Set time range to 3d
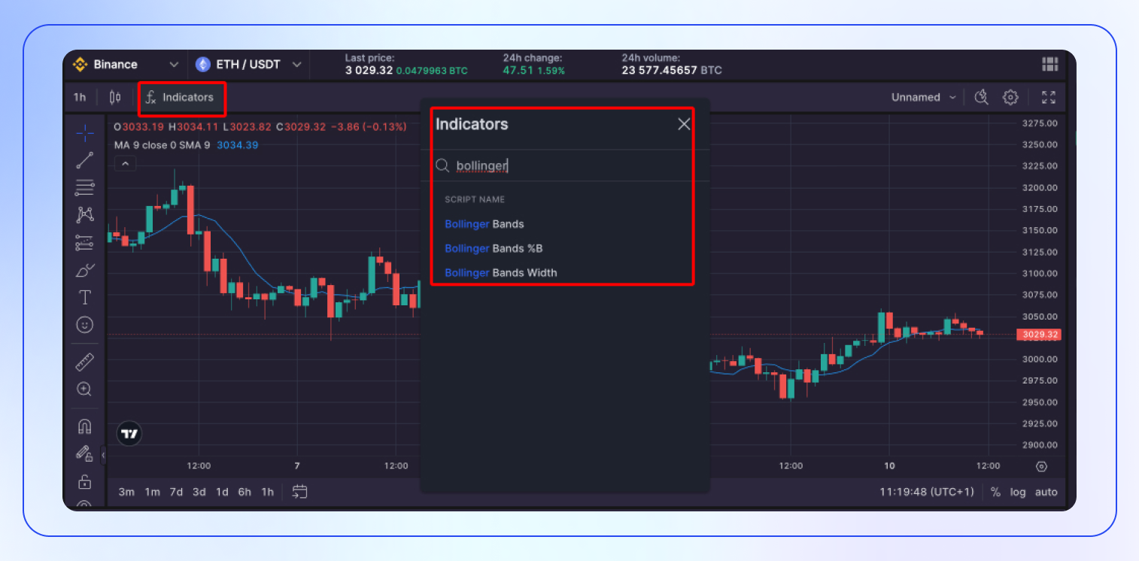The width and height of the screenshot is (1139, 561). coord(199,492)
